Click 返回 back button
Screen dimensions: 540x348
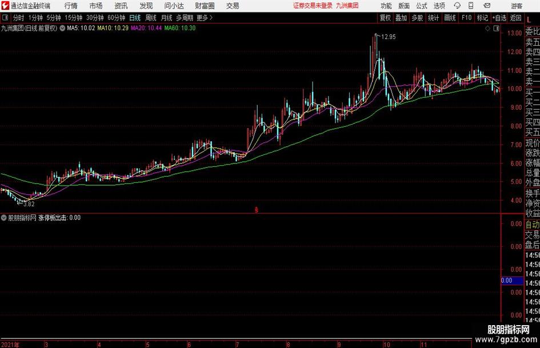click(515, 18)
